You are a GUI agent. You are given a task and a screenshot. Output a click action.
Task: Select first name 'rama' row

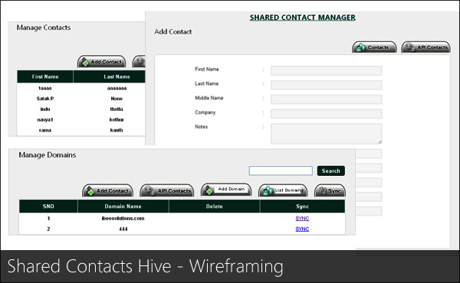coord(45,130)
